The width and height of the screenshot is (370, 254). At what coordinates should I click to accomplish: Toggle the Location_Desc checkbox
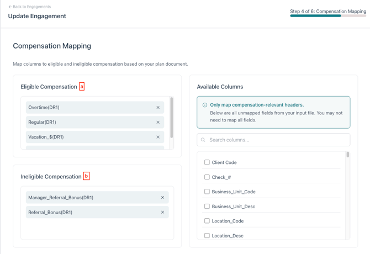tap(207, 235)
